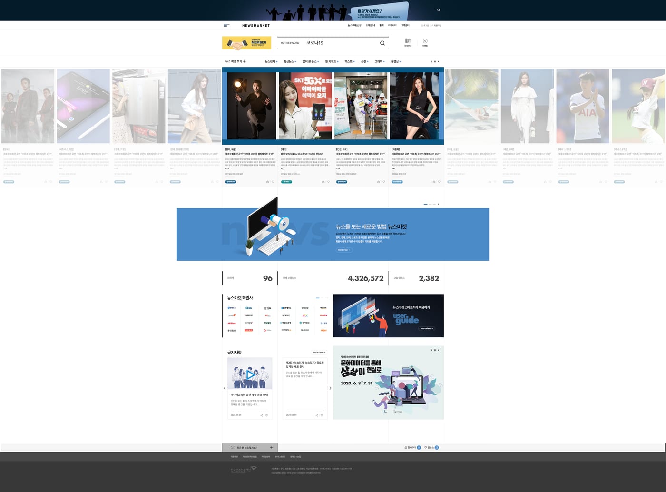This screenshot has height=492, width=666.
Task: Click more view on blue news banner
Action: pos(344,250)
